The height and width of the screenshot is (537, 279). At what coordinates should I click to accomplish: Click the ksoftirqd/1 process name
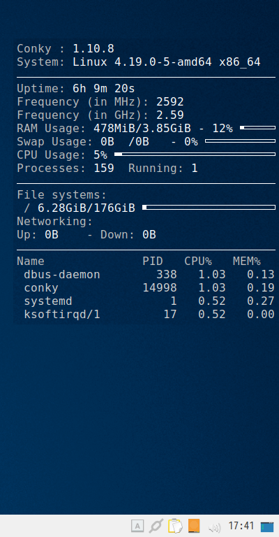(x=62, y=315)
